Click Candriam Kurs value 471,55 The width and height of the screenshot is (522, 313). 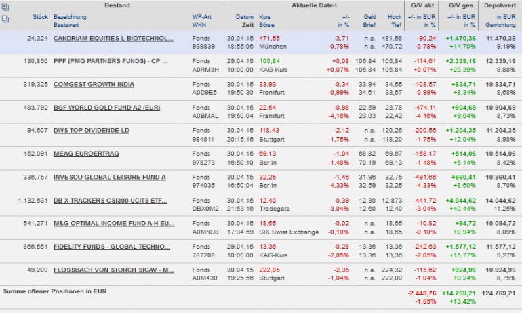(269, 38)
